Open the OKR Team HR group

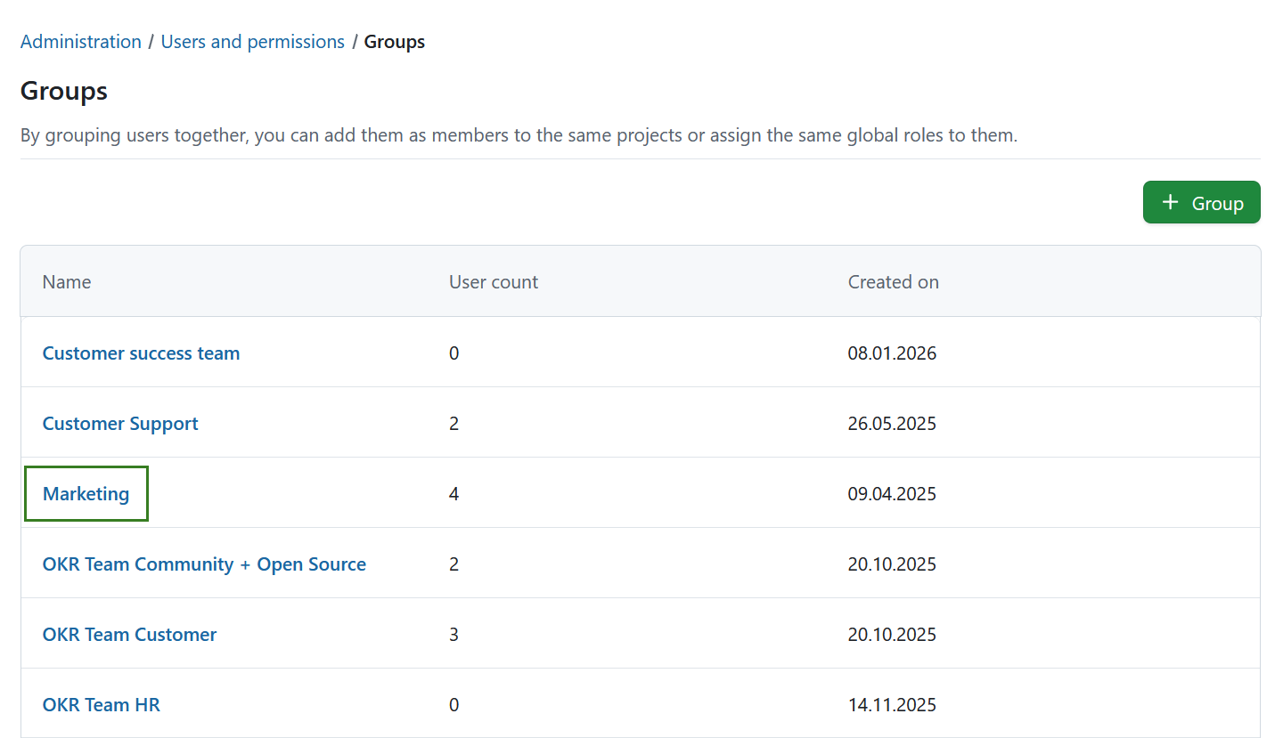click(101, 704)
